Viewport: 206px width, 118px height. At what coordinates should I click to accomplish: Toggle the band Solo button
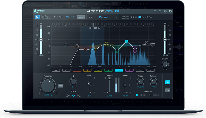[x=168, y=90]
